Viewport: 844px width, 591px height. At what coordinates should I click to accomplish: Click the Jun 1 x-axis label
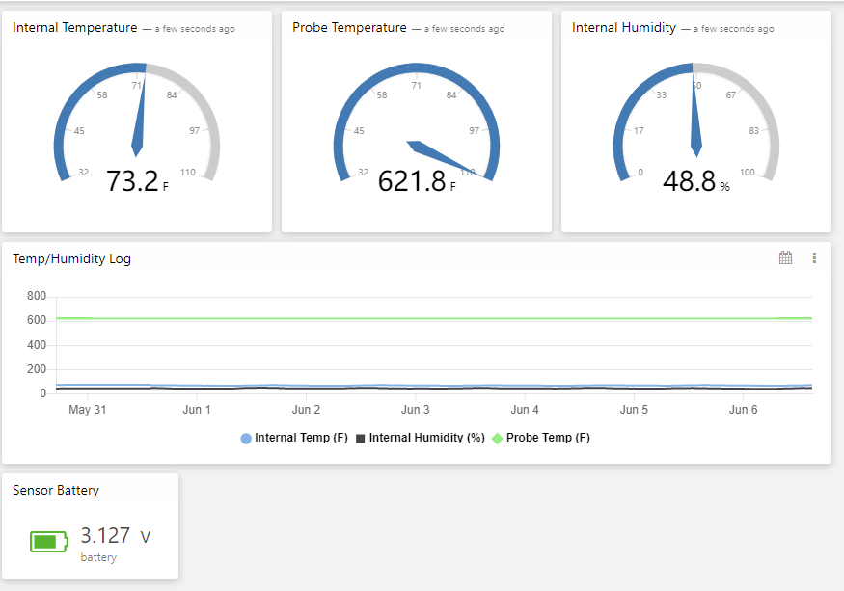(x=197, y=410)
